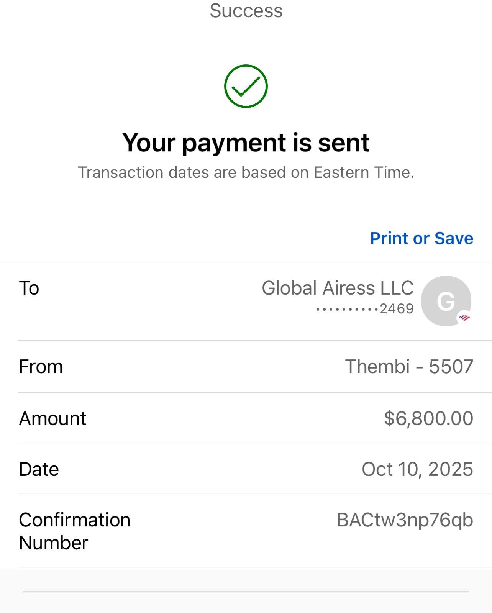Click the Your payment is sent heading
492x613 pixels.
(x=246, y=143)
